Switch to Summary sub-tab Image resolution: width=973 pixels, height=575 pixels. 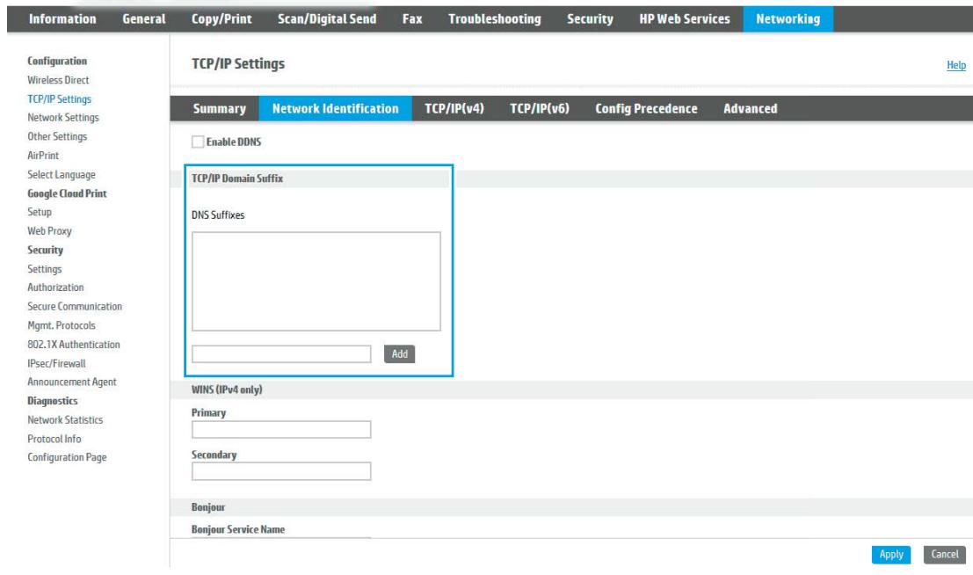[219, 109]
